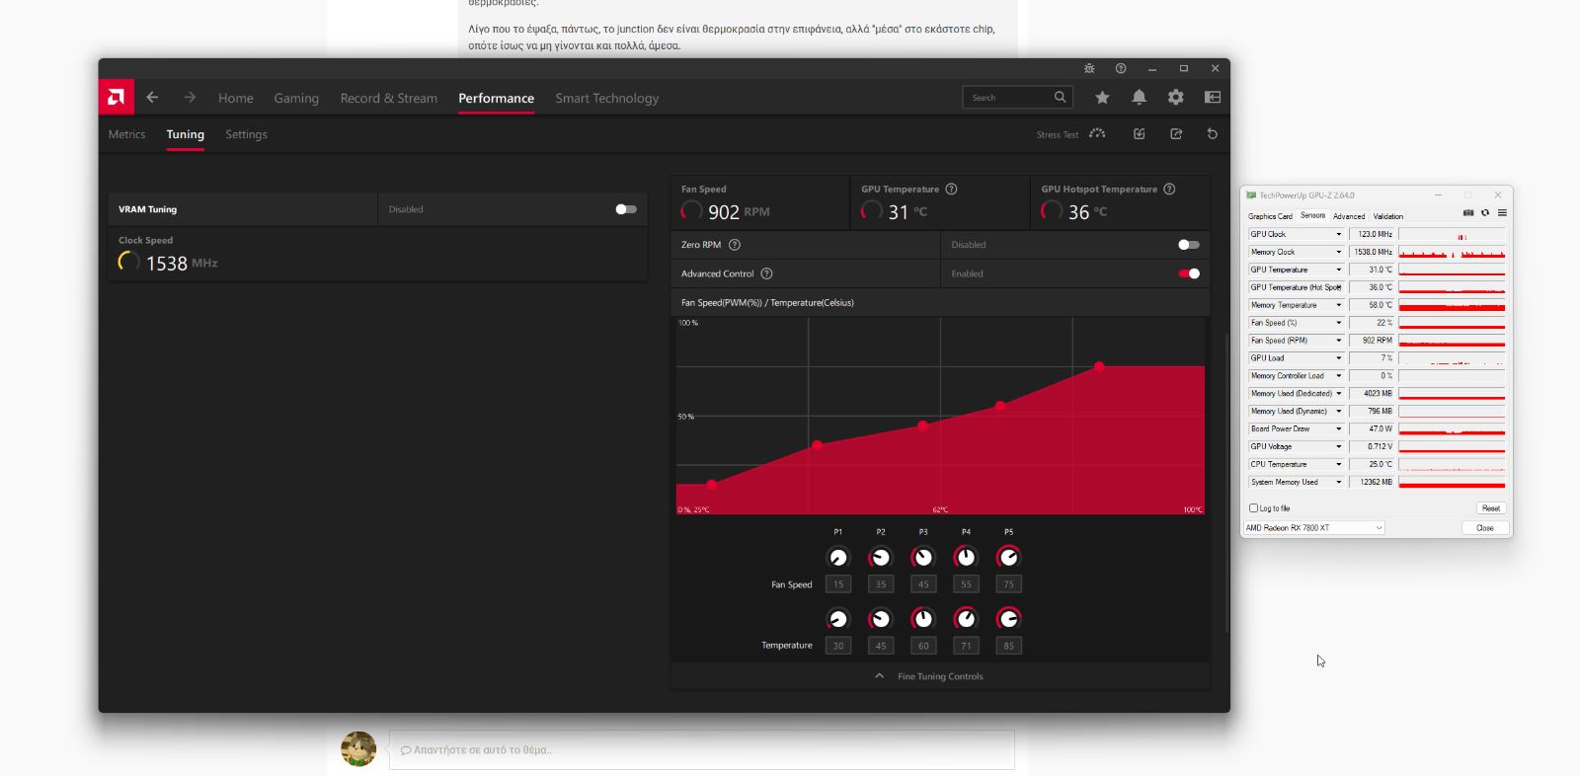Screen dimensions: 1580x776
Task: Click the P5 temperature dial
Action: [1008, 619]
